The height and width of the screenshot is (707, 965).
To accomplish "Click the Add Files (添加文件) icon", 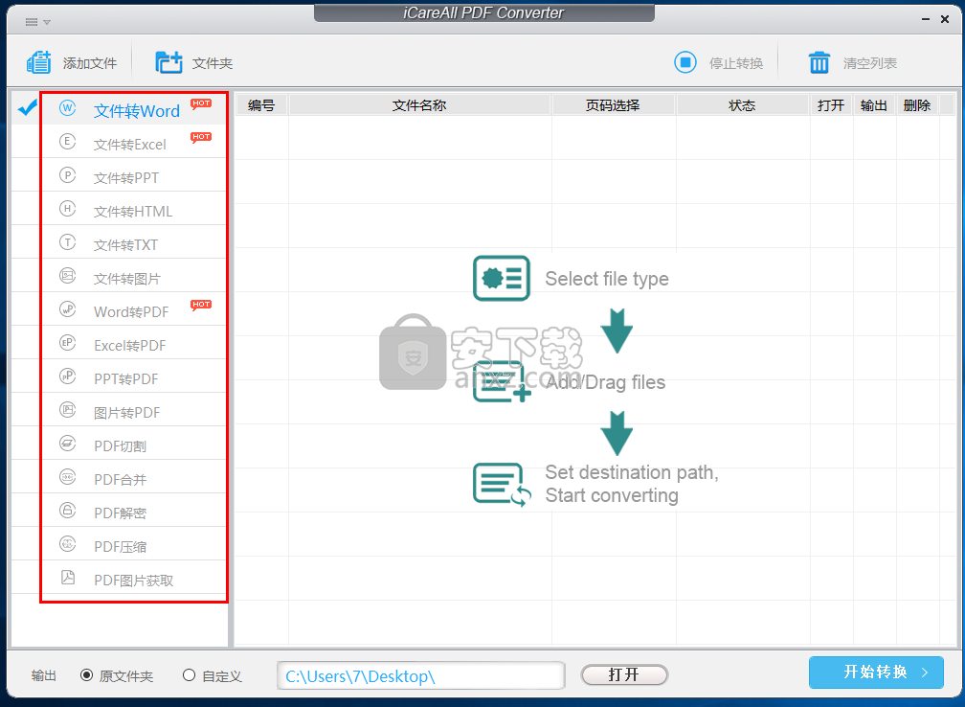I will (38, 62).
